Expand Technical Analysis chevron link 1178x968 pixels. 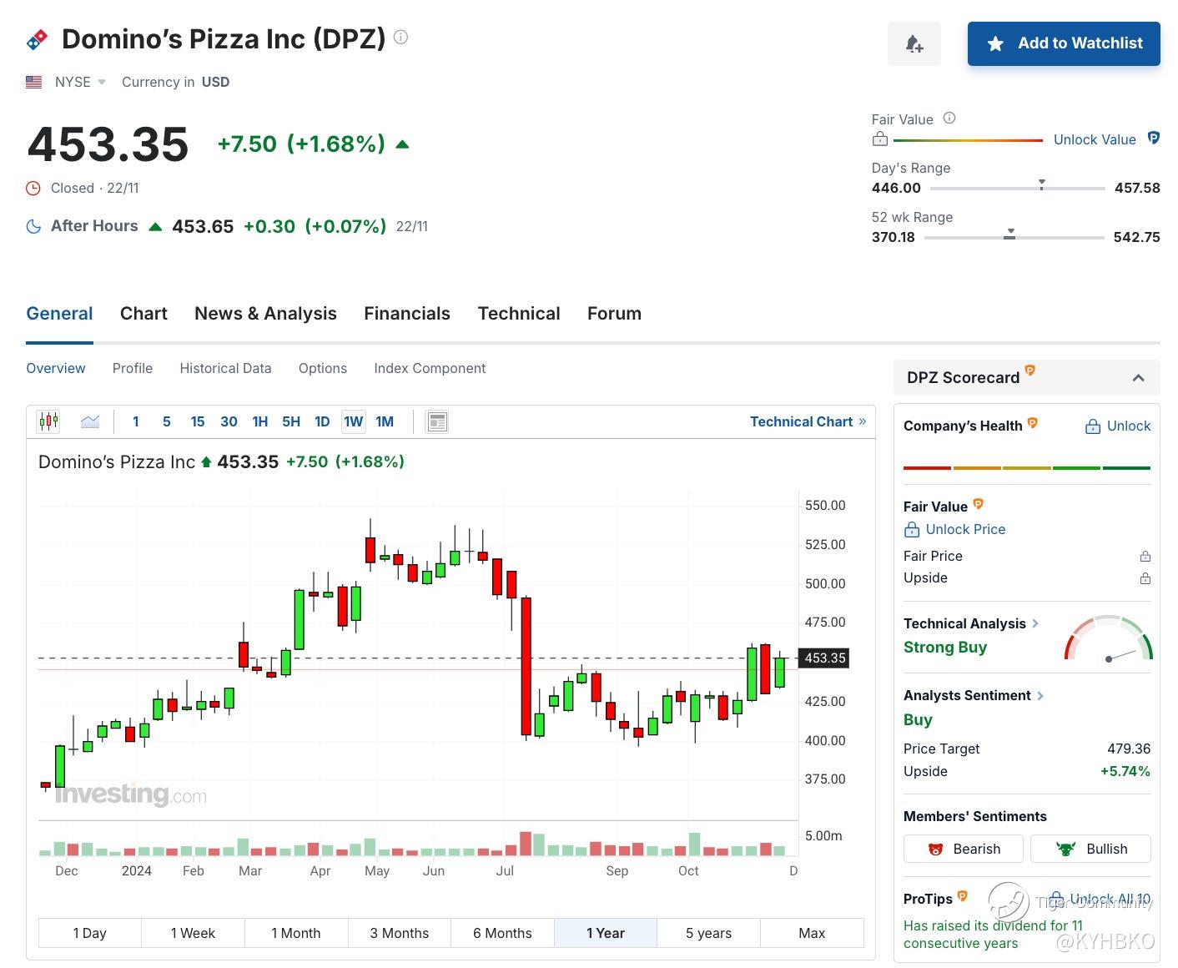click(x=1035, y=623)
